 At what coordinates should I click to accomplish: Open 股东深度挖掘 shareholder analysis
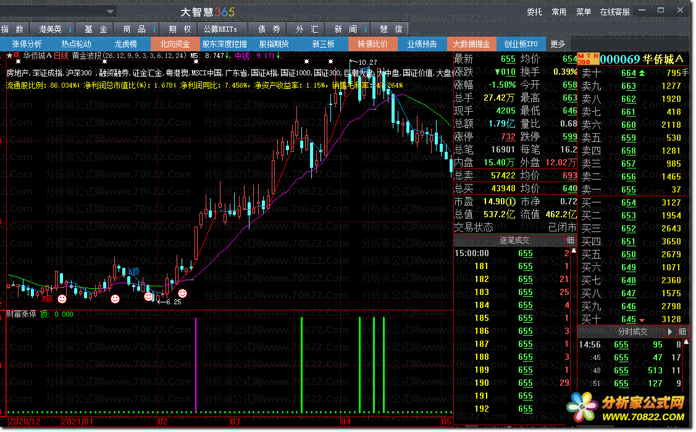[x=224, y=44]
